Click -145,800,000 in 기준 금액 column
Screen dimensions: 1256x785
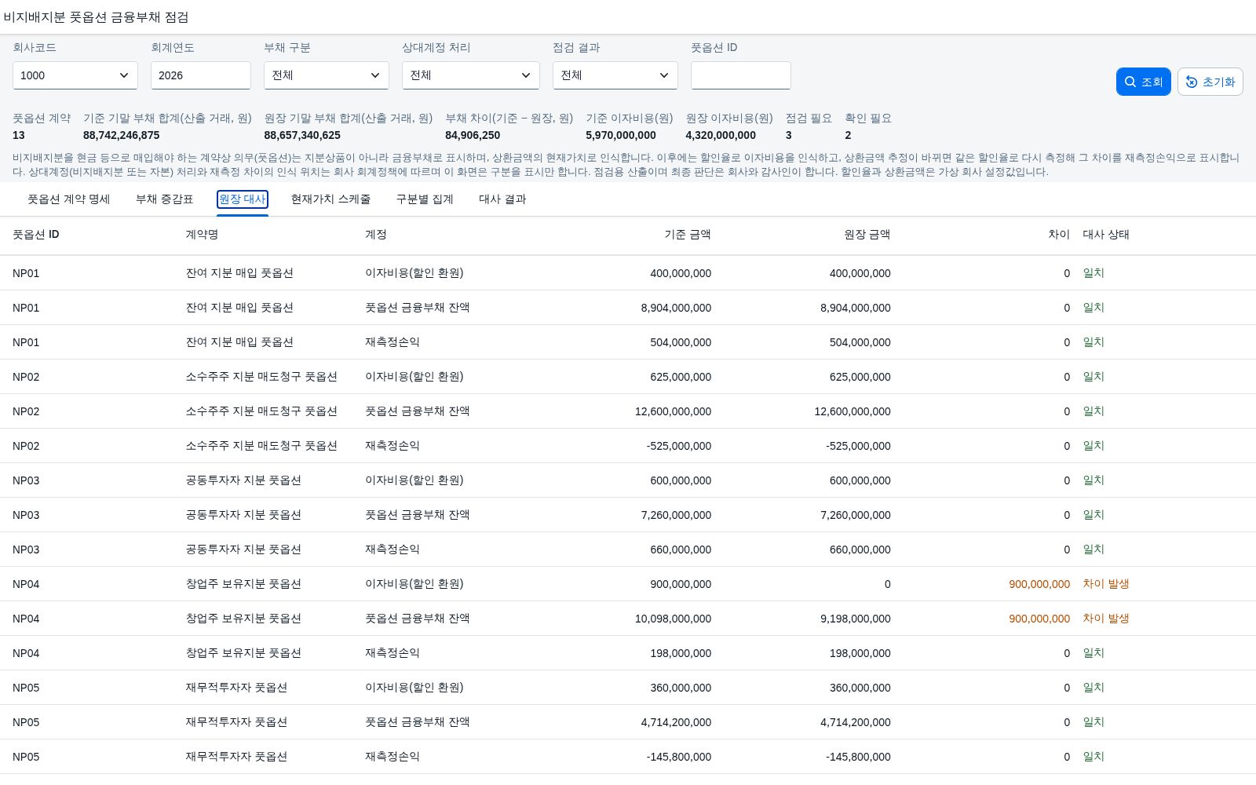(679, 757)
